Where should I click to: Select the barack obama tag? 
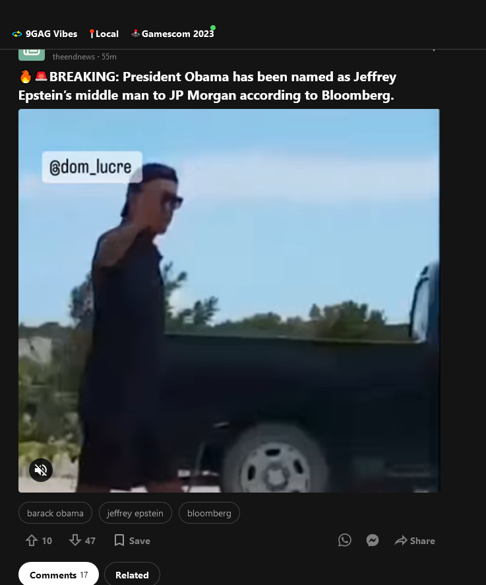pyautogui.click(x=55, y=513)
